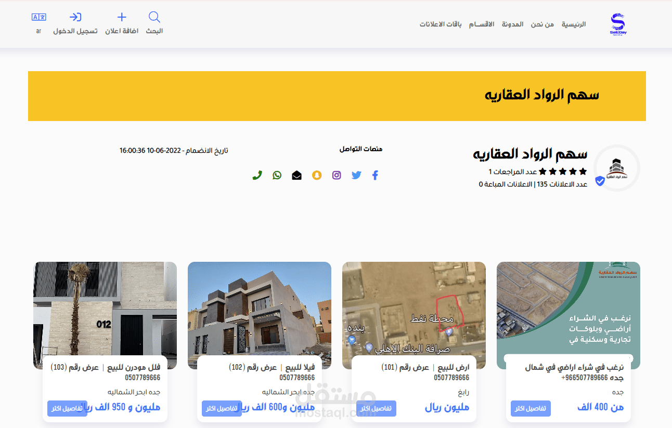Click تفاصيل اكثر on modern villas offer 103
Image resolution: width=672 pixels, height=428 pixels.
coord(67,408)
